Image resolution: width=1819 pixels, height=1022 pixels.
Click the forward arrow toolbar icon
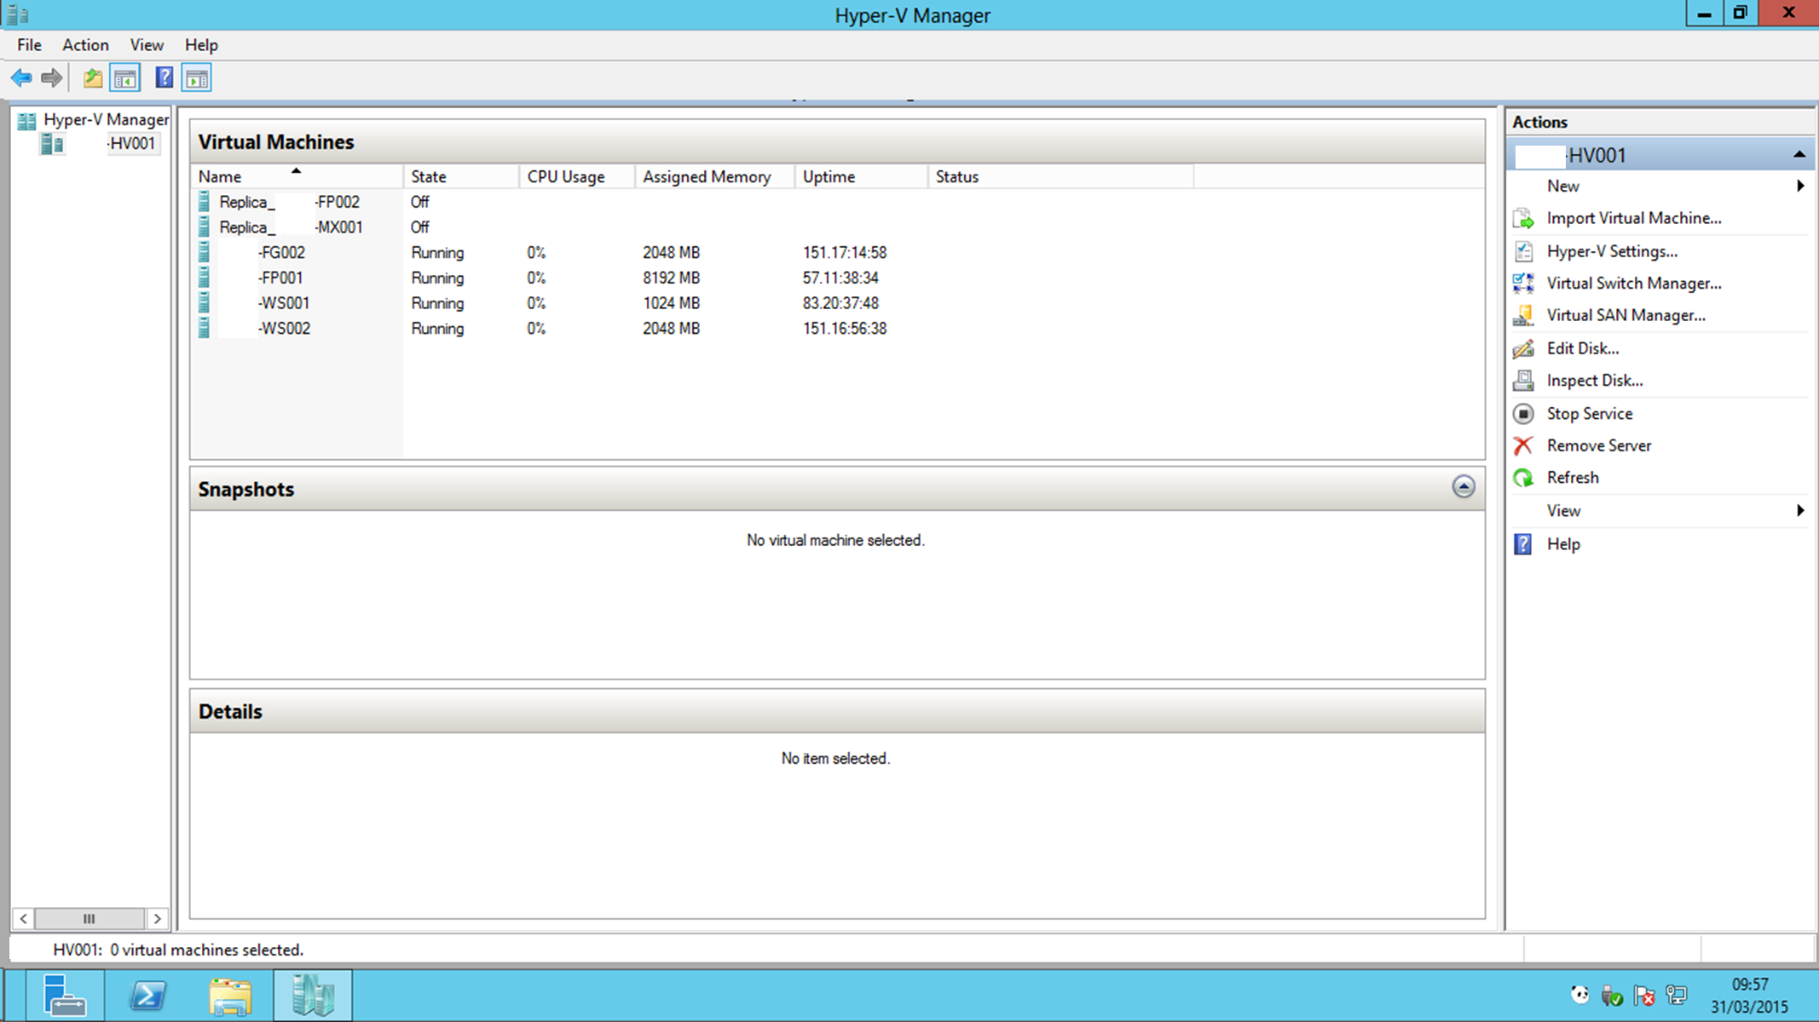coord(52,78)
